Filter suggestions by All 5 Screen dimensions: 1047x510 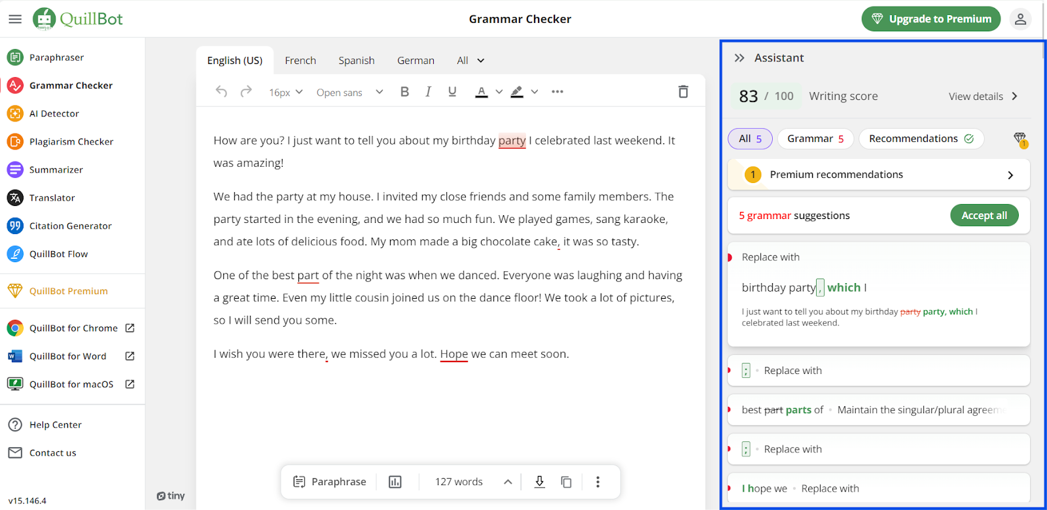[x=750, y=139]
